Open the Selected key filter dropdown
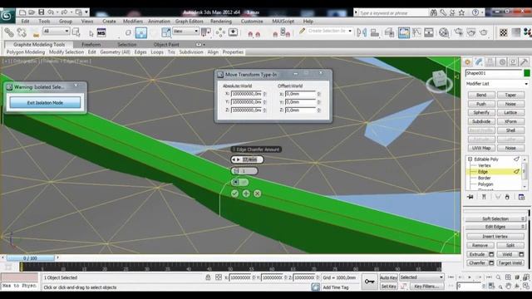The image size is (532, 299). coord(421,277)
